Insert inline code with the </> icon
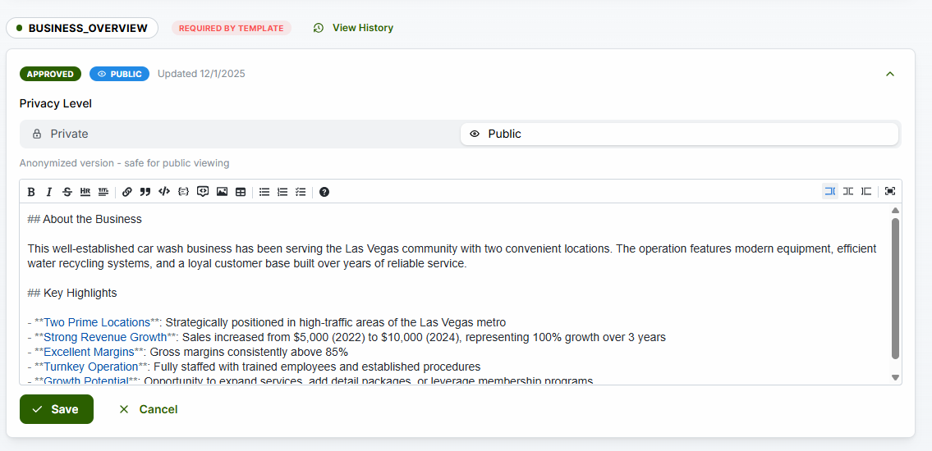The image size is (932, 451). pyautogui.click(x=164, y=192)
